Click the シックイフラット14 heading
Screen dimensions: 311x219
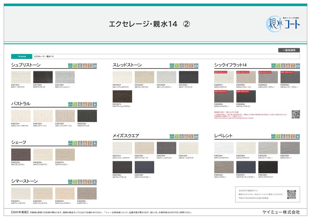point(230,65)
